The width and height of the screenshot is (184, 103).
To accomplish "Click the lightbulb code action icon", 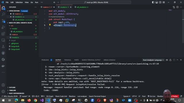I will [50, 25].
